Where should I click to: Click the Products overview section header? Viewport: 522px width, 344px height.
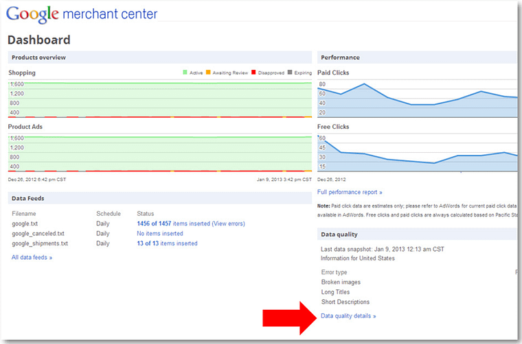[160, 58]
